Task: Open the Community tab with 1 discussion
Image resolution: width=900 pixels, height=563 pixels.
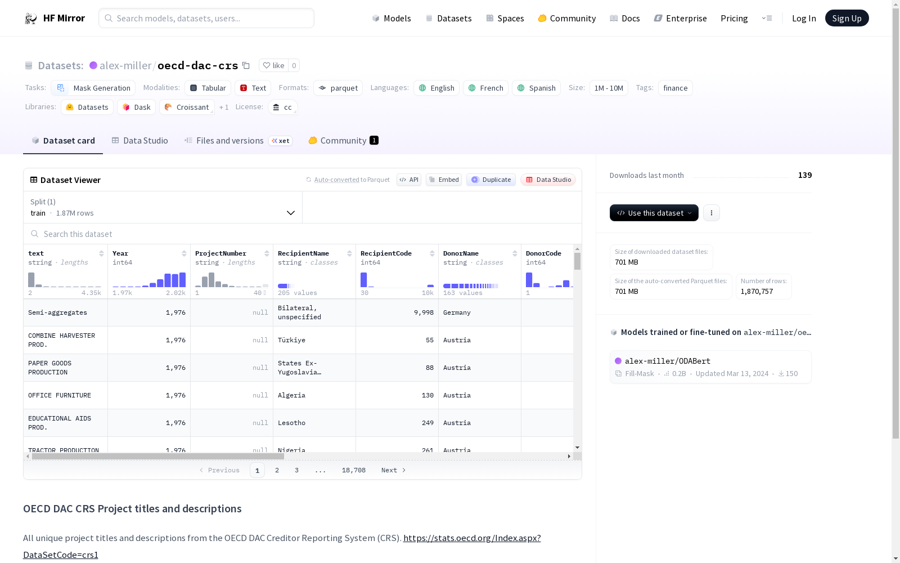Action: click(x=343, y=141)
